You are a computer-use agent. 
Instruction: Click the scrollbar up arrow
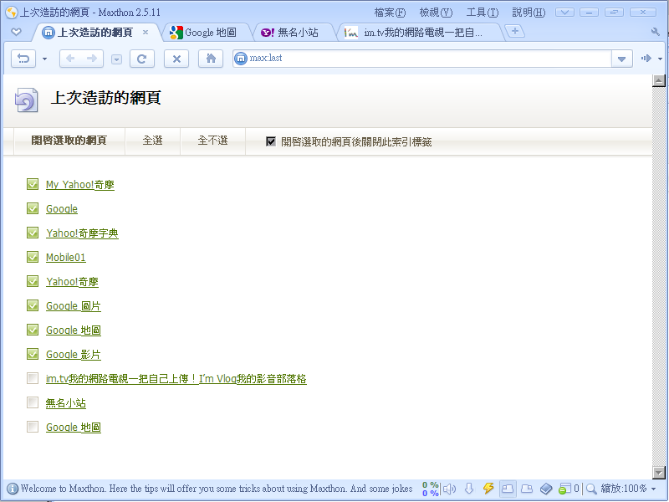[659, 80]
